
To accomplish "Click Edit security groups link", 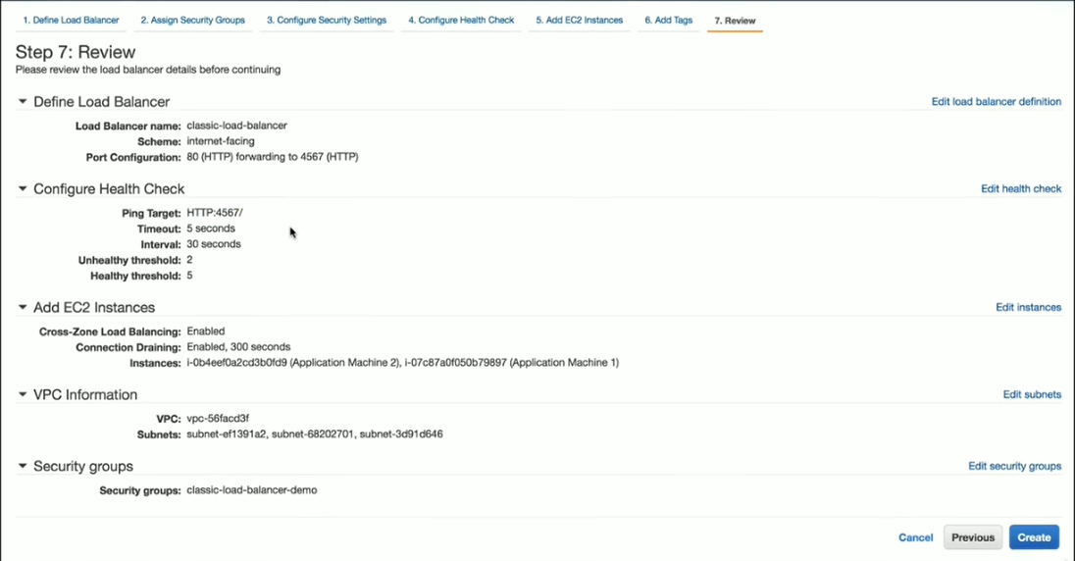I will pos(1014,467).
